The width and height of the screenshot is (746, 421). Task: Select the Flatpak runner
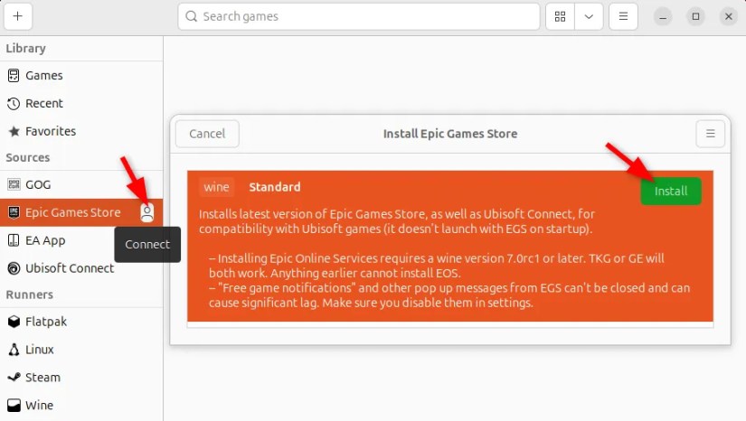pos(81,322)
